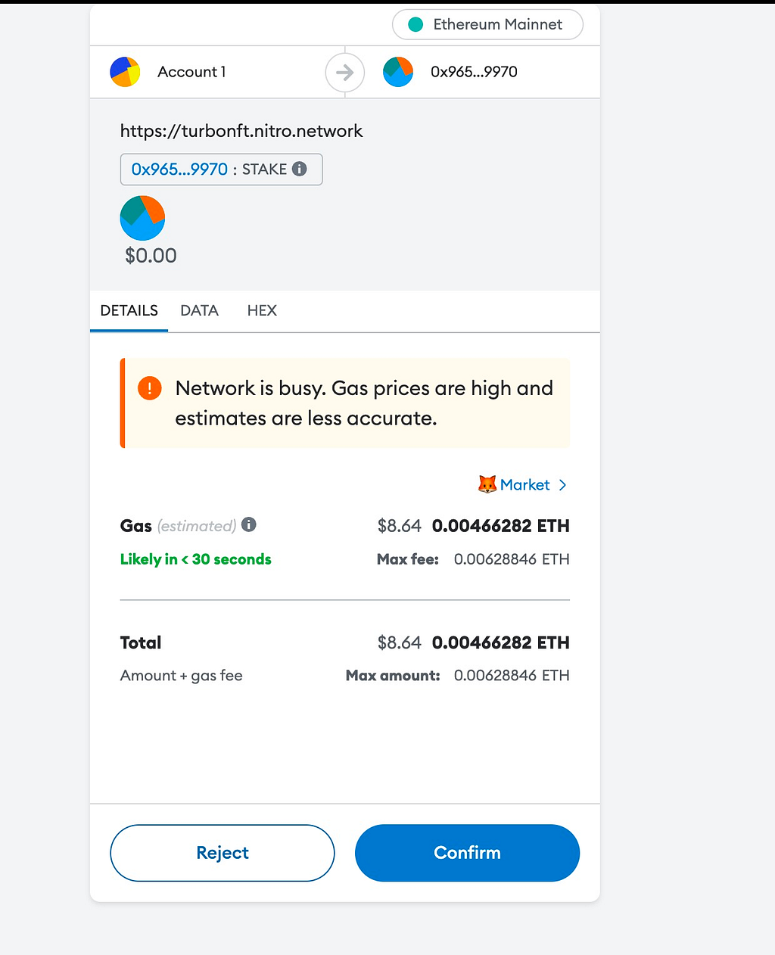Confirm the transaction
The image size is (775, 955).
tap(467, 853)
